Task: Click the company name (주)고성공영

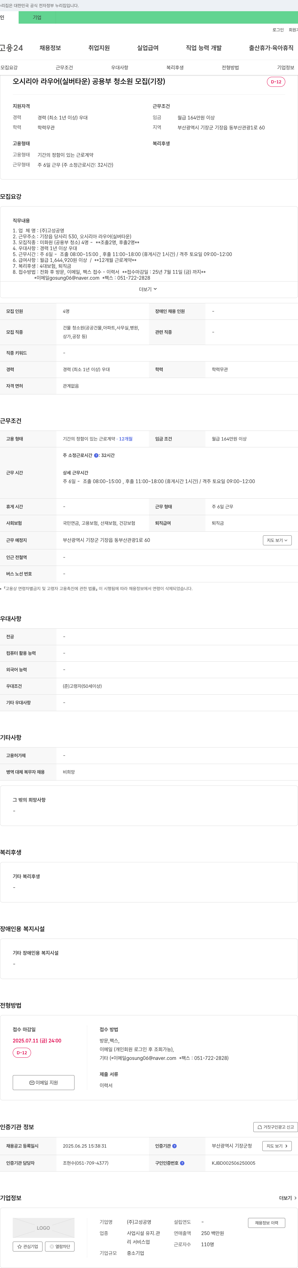Action: tap(139, 1222)
